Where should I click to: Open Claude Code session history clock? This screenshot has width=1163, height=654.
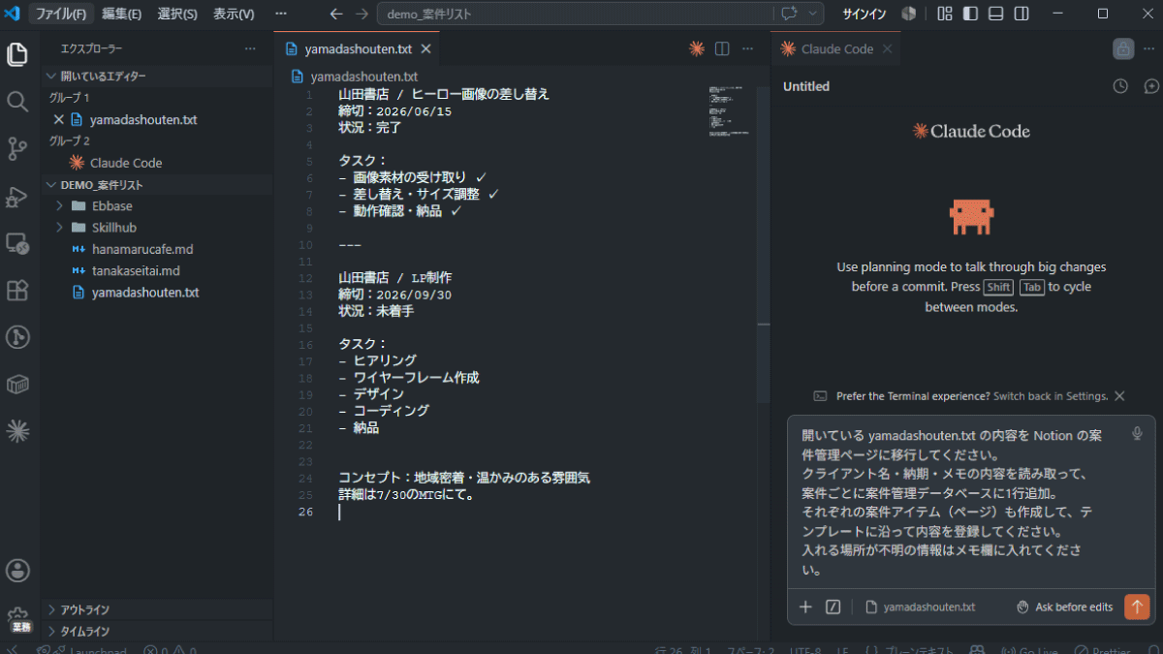[1120, 86]
